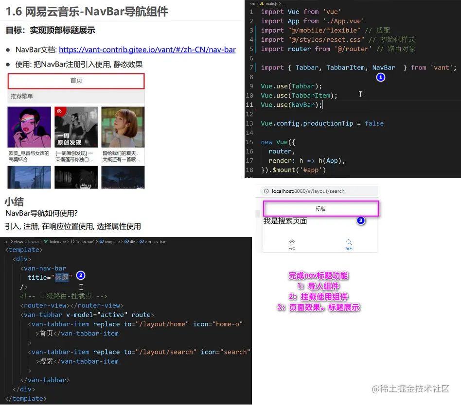Click the to="/layout/search" tabbar item line
Viewport: 461px width, 405px height.
click(x=139, y=352)
